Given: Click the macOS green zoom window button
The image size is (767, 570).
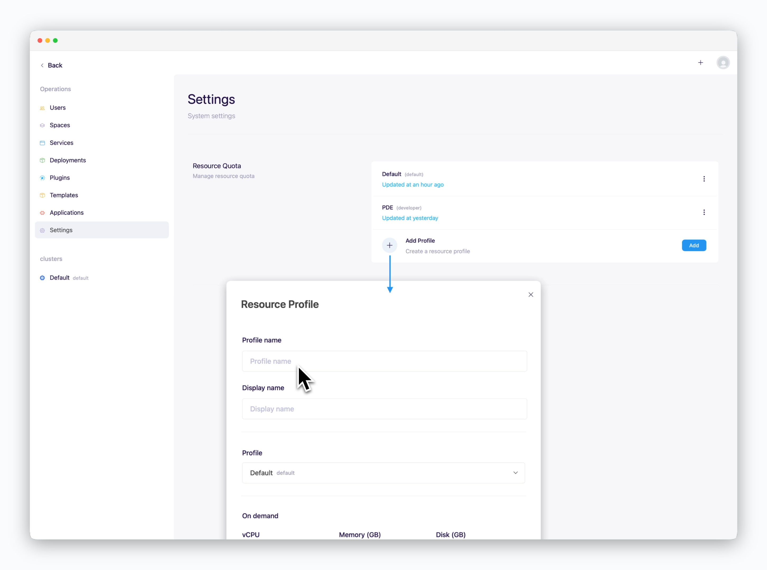Looking at the screenshot, I should 55,41.
